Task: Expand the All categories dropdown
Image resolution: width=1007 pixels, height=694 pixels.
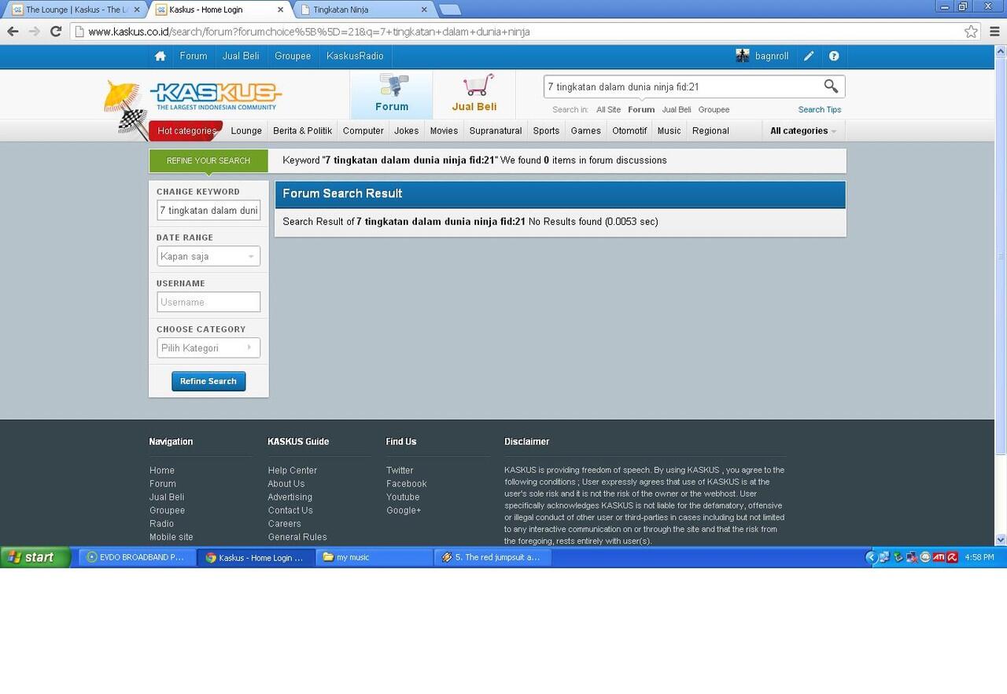Action: click(x=802, y=131)
